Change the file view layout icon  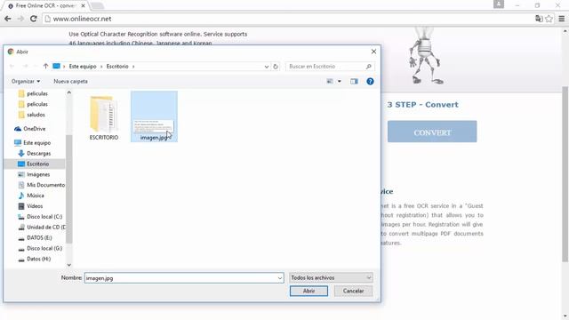pos(330,81)
